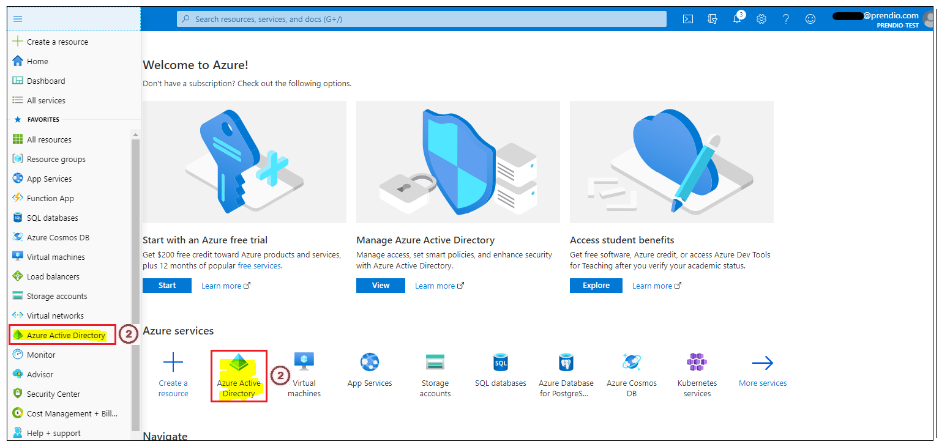Open Azure Cosmos DB service tile
Screen dimensions: 939x447
(x=631, y=363)
